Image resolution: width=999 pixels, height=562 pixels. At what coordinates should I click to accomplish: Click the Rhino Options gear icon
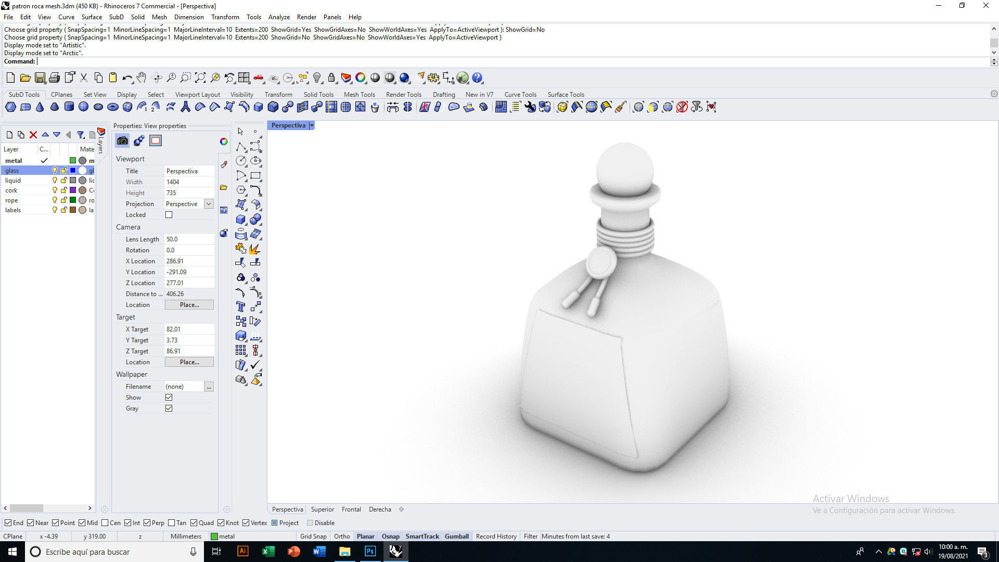click(433, 78)
